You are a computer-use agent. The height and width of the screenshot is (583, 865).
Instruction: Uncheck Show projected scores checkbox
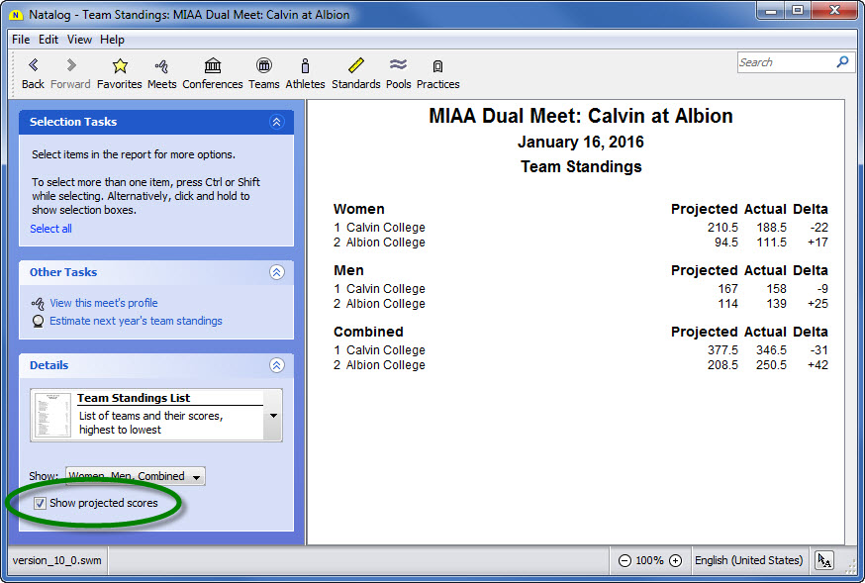coord(40,504)
